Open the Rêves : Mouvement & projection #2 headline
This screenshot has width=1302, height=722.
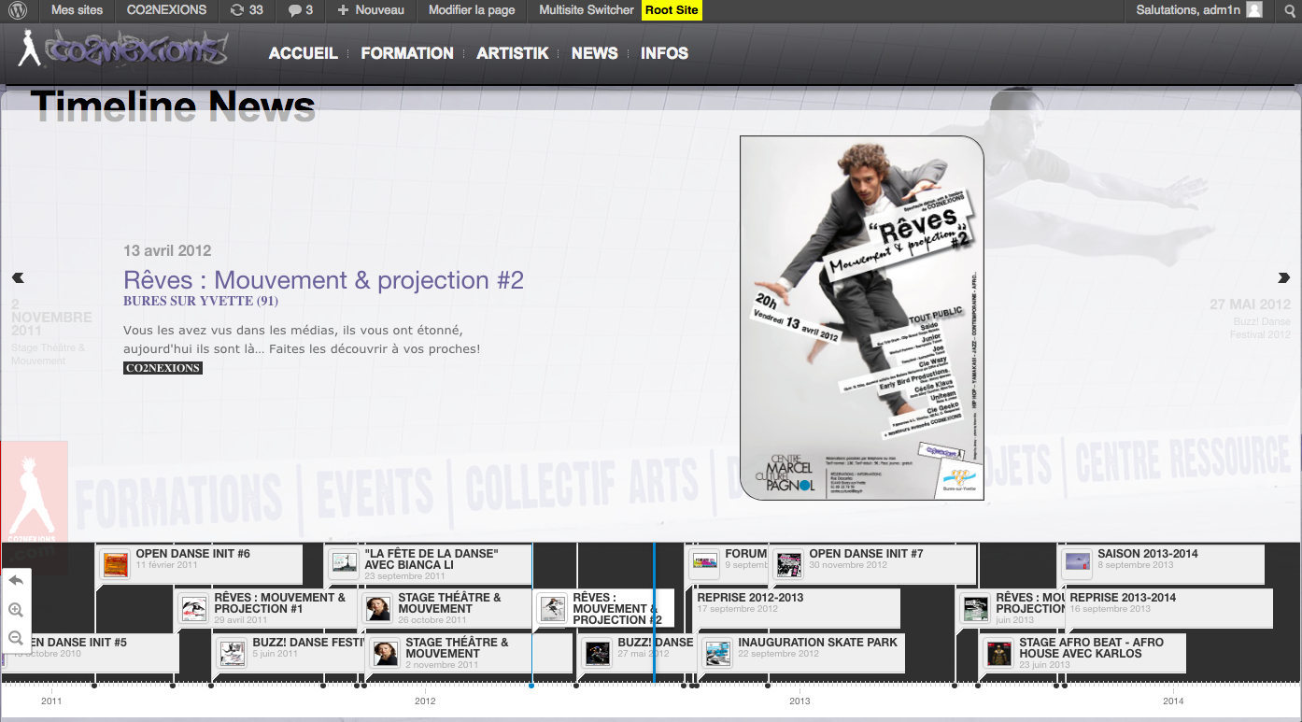323,280
